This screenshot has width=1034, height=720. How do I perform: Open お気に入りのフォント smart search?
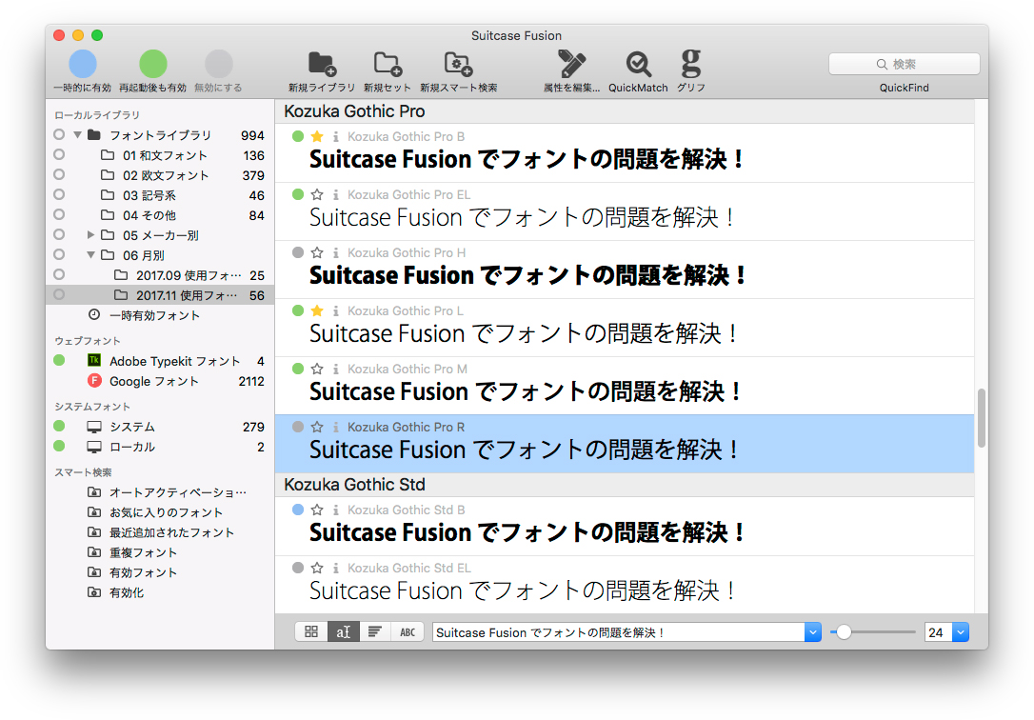tap(167, 512)
